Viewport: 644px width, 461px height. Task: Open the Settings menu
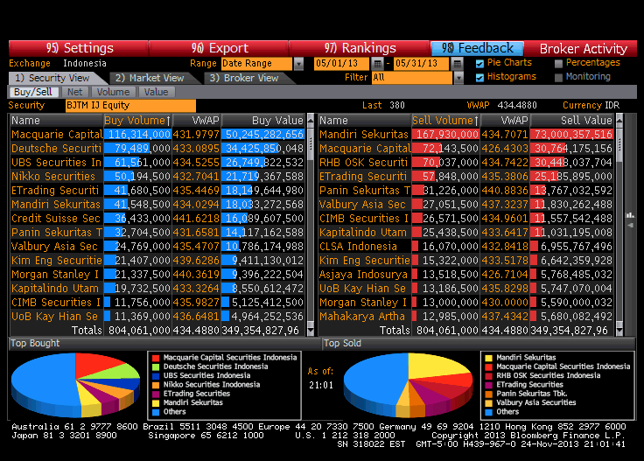pos(79,48)
